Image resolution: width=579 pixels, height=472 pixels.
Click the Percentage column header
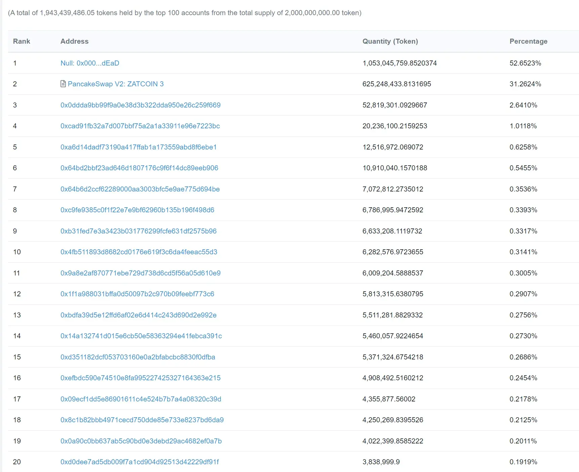click(529, 41)
